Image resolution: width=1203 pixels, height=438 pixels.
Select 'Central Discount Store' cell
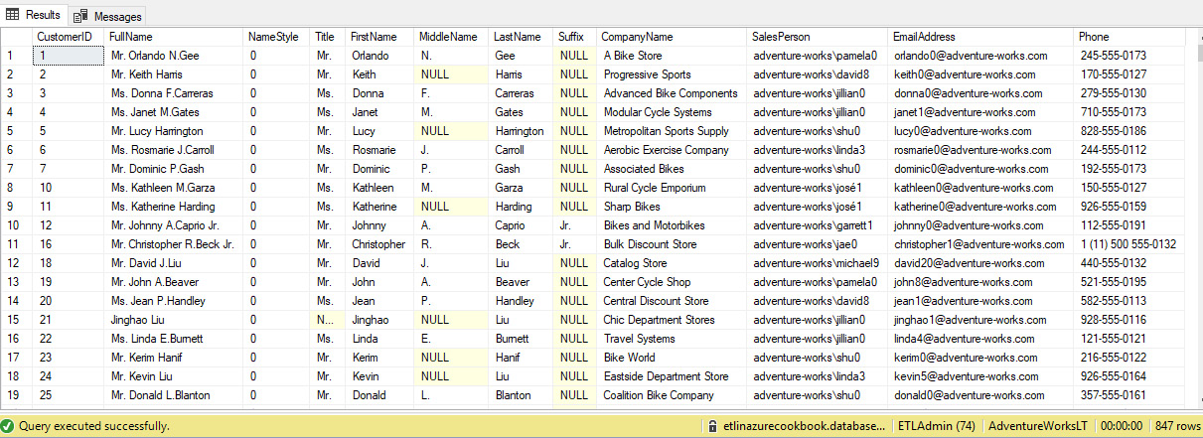672,301
